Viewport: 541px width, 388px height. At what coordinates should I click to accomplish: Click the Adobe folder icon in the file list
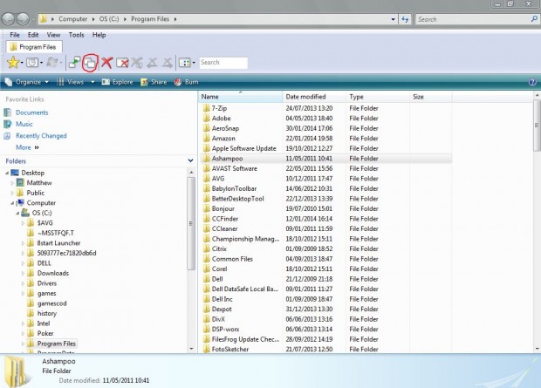(206, 119)
